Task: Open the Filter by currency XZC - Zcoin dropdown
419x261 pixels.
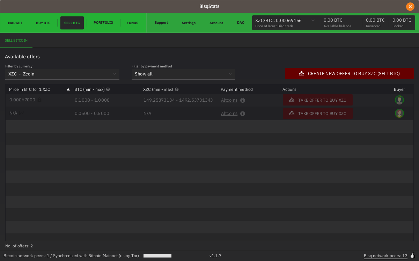Action: (x=62, y=74)
